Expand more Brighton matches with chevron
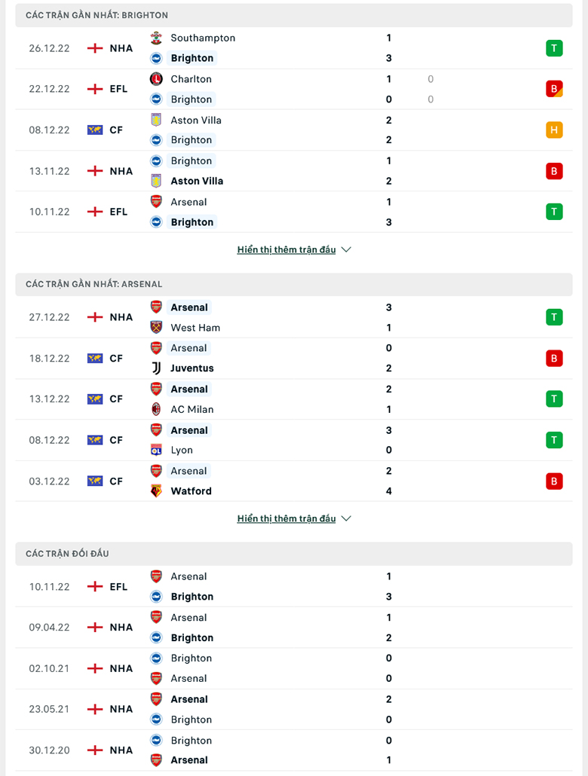588x776 pixels. coord(346,249)
